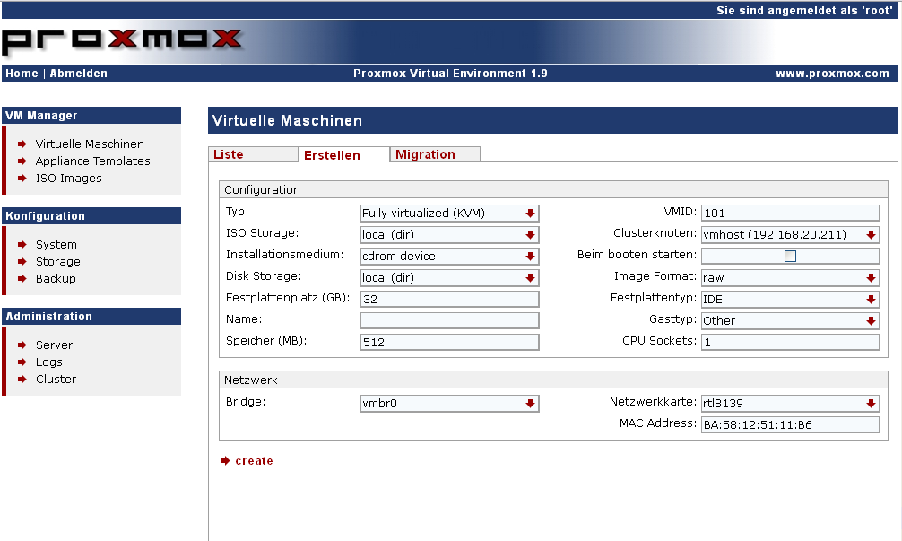The width and height of the screenshot is (902, 541).
Task: Open the Disk Storage dropdown
Action: pyautogui.click(x=449, y=277)
